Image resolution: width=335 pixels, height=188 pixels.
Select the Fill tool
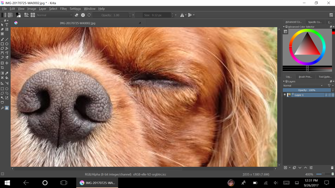[x=6, y=78]
